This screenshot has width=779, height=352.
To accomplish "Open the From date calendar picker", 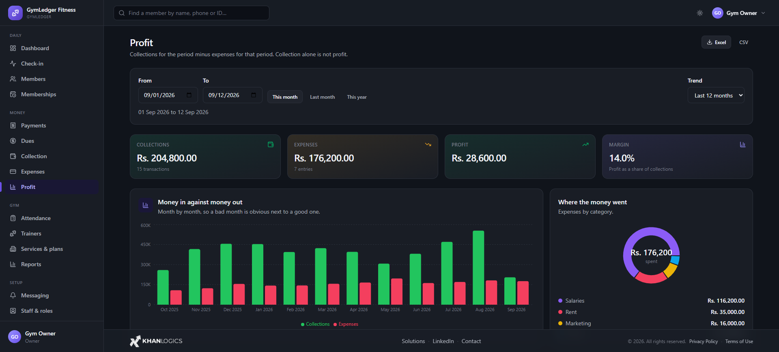I will 189,95.
